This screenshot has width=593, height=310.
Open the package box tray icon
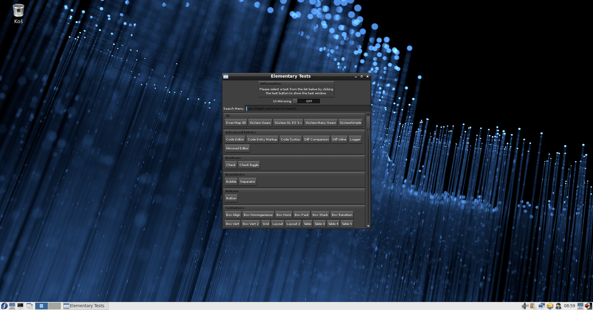click(550, 306)
